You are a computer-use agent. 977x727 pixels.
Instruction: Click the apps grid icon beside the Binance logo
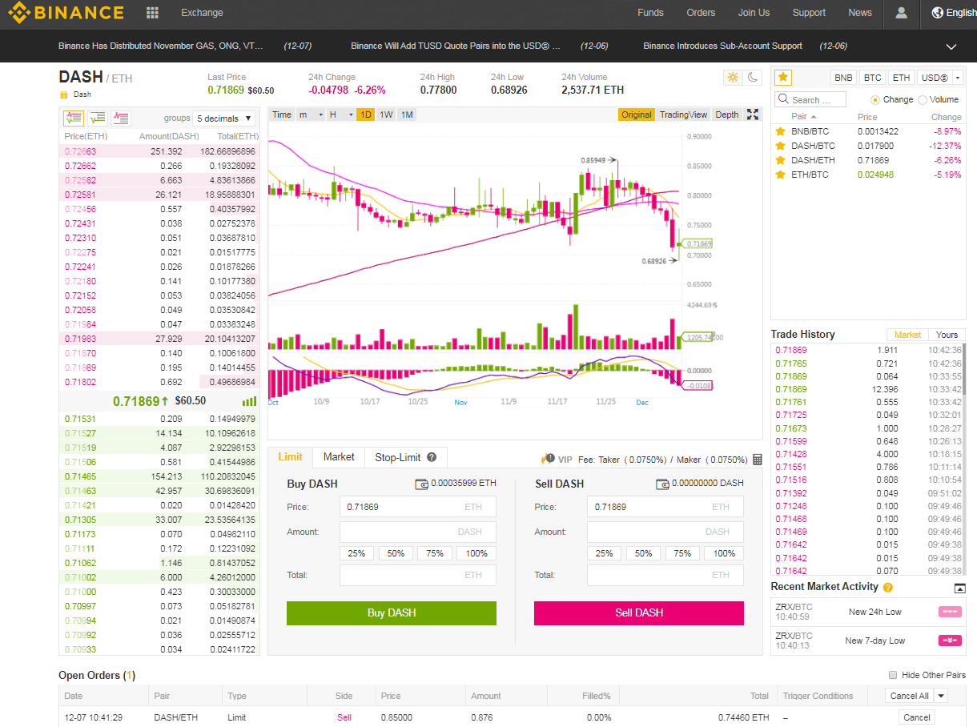coord(152,13)
